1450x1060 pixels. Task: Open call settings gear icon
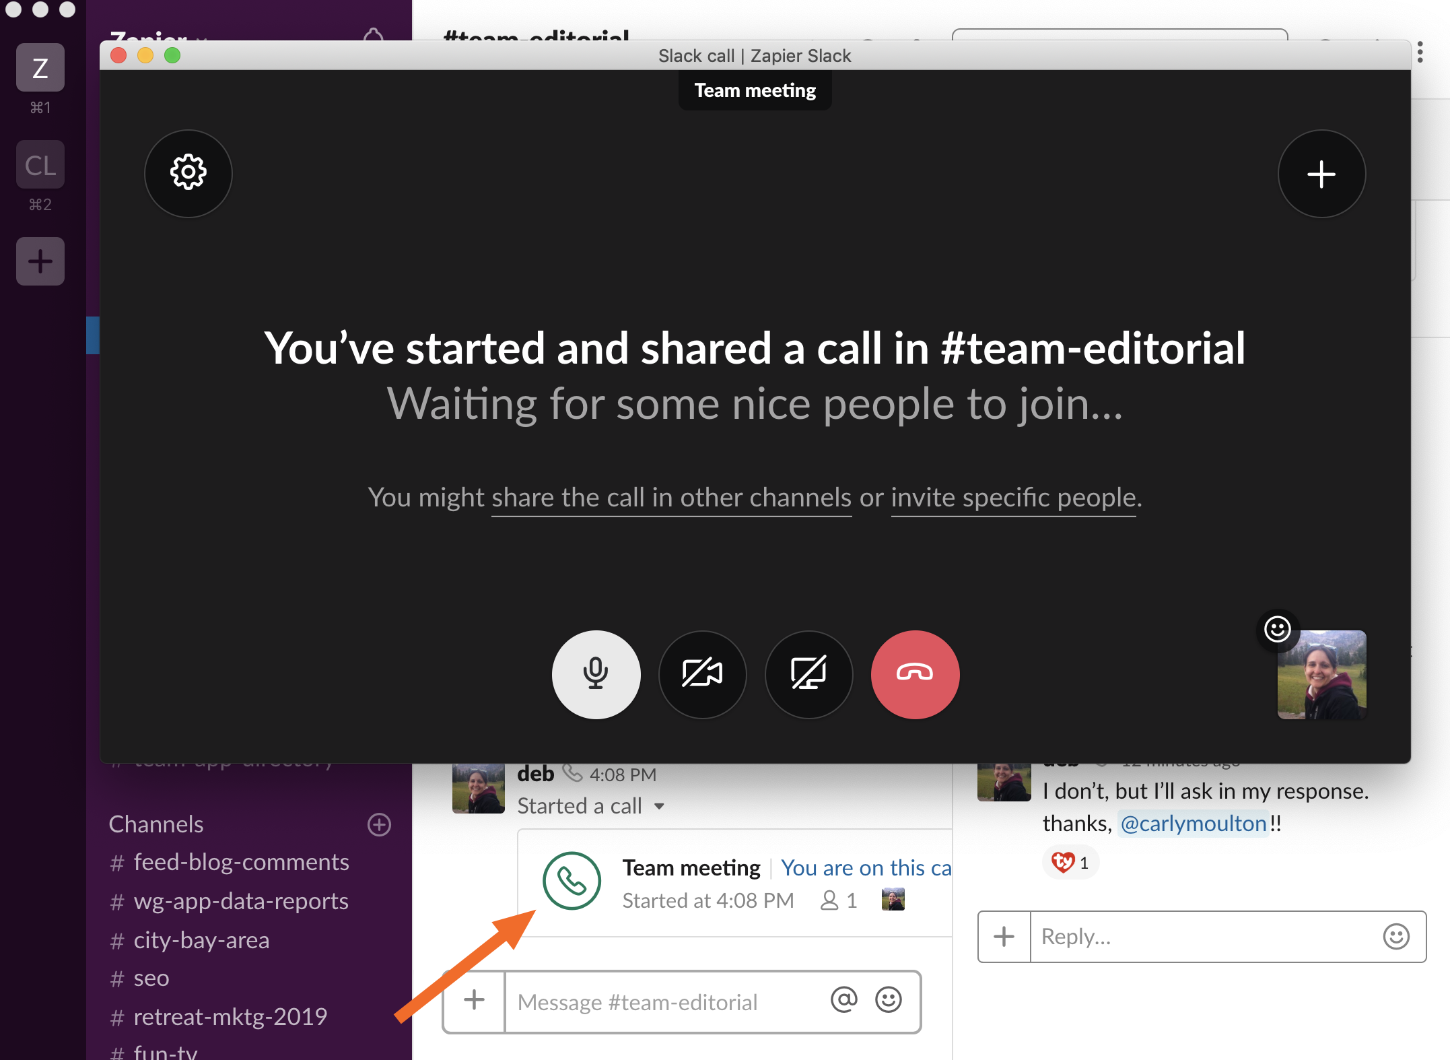tap(188, 173)
